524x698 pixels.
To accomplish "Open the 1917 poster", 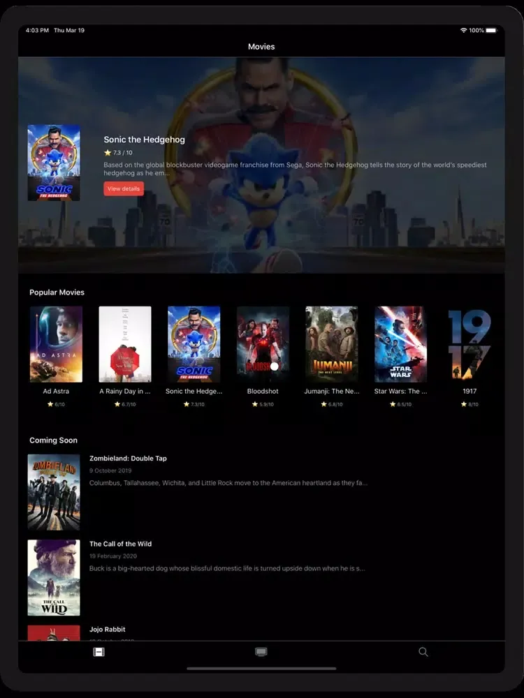I will (x=470, y=344).
